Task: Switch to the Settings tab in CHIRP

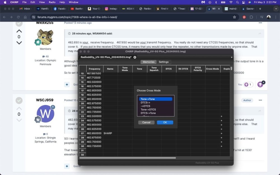Action: pyautogui.click(x=164, y=62)
